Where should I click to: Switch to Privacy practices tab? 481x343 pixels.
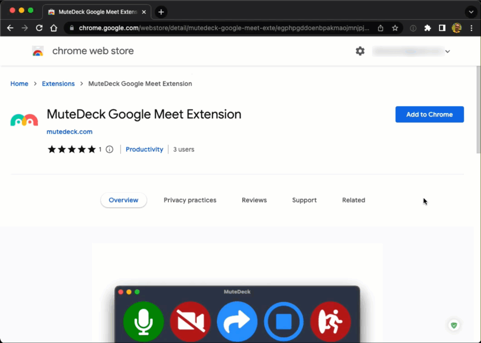[x=190, y=200]
